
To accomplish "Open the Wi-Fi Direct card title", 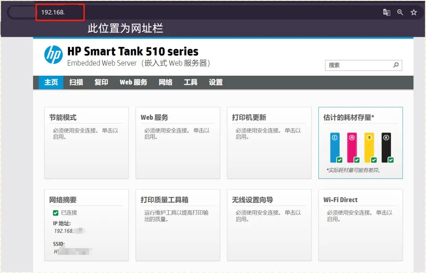I will (x=340, y=200).
